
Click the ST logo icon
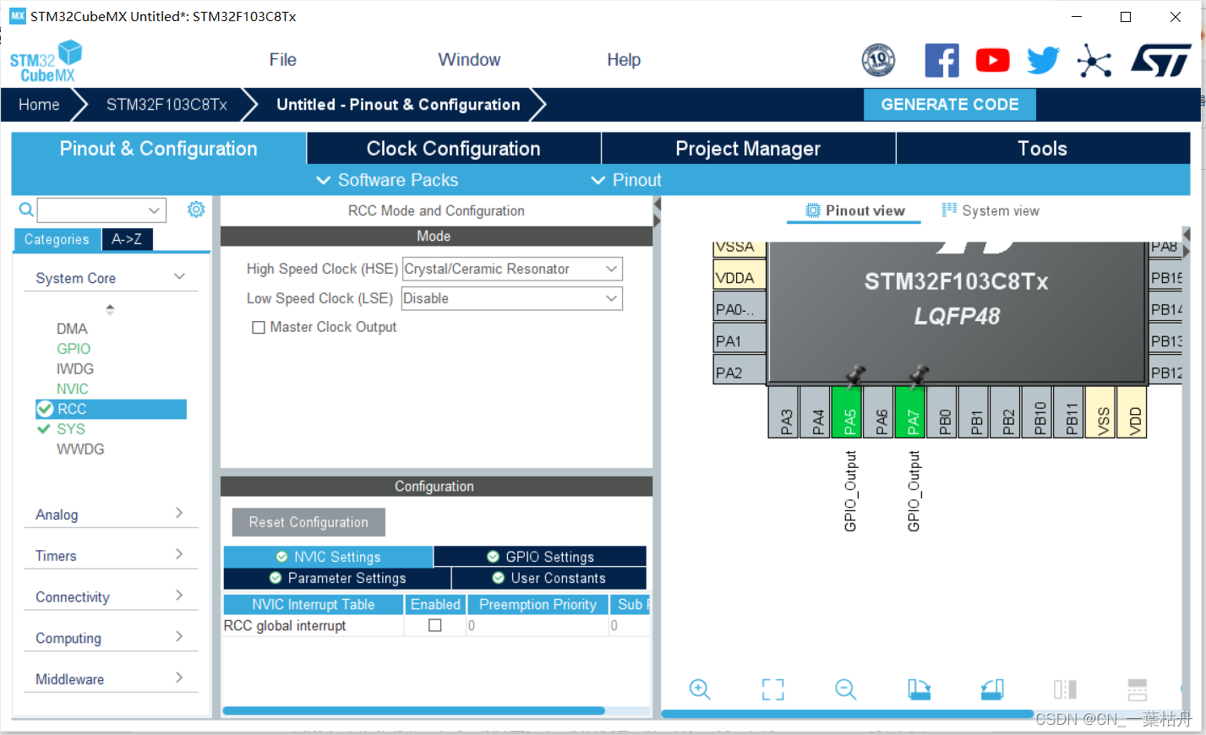click(x=1161, y=60)
